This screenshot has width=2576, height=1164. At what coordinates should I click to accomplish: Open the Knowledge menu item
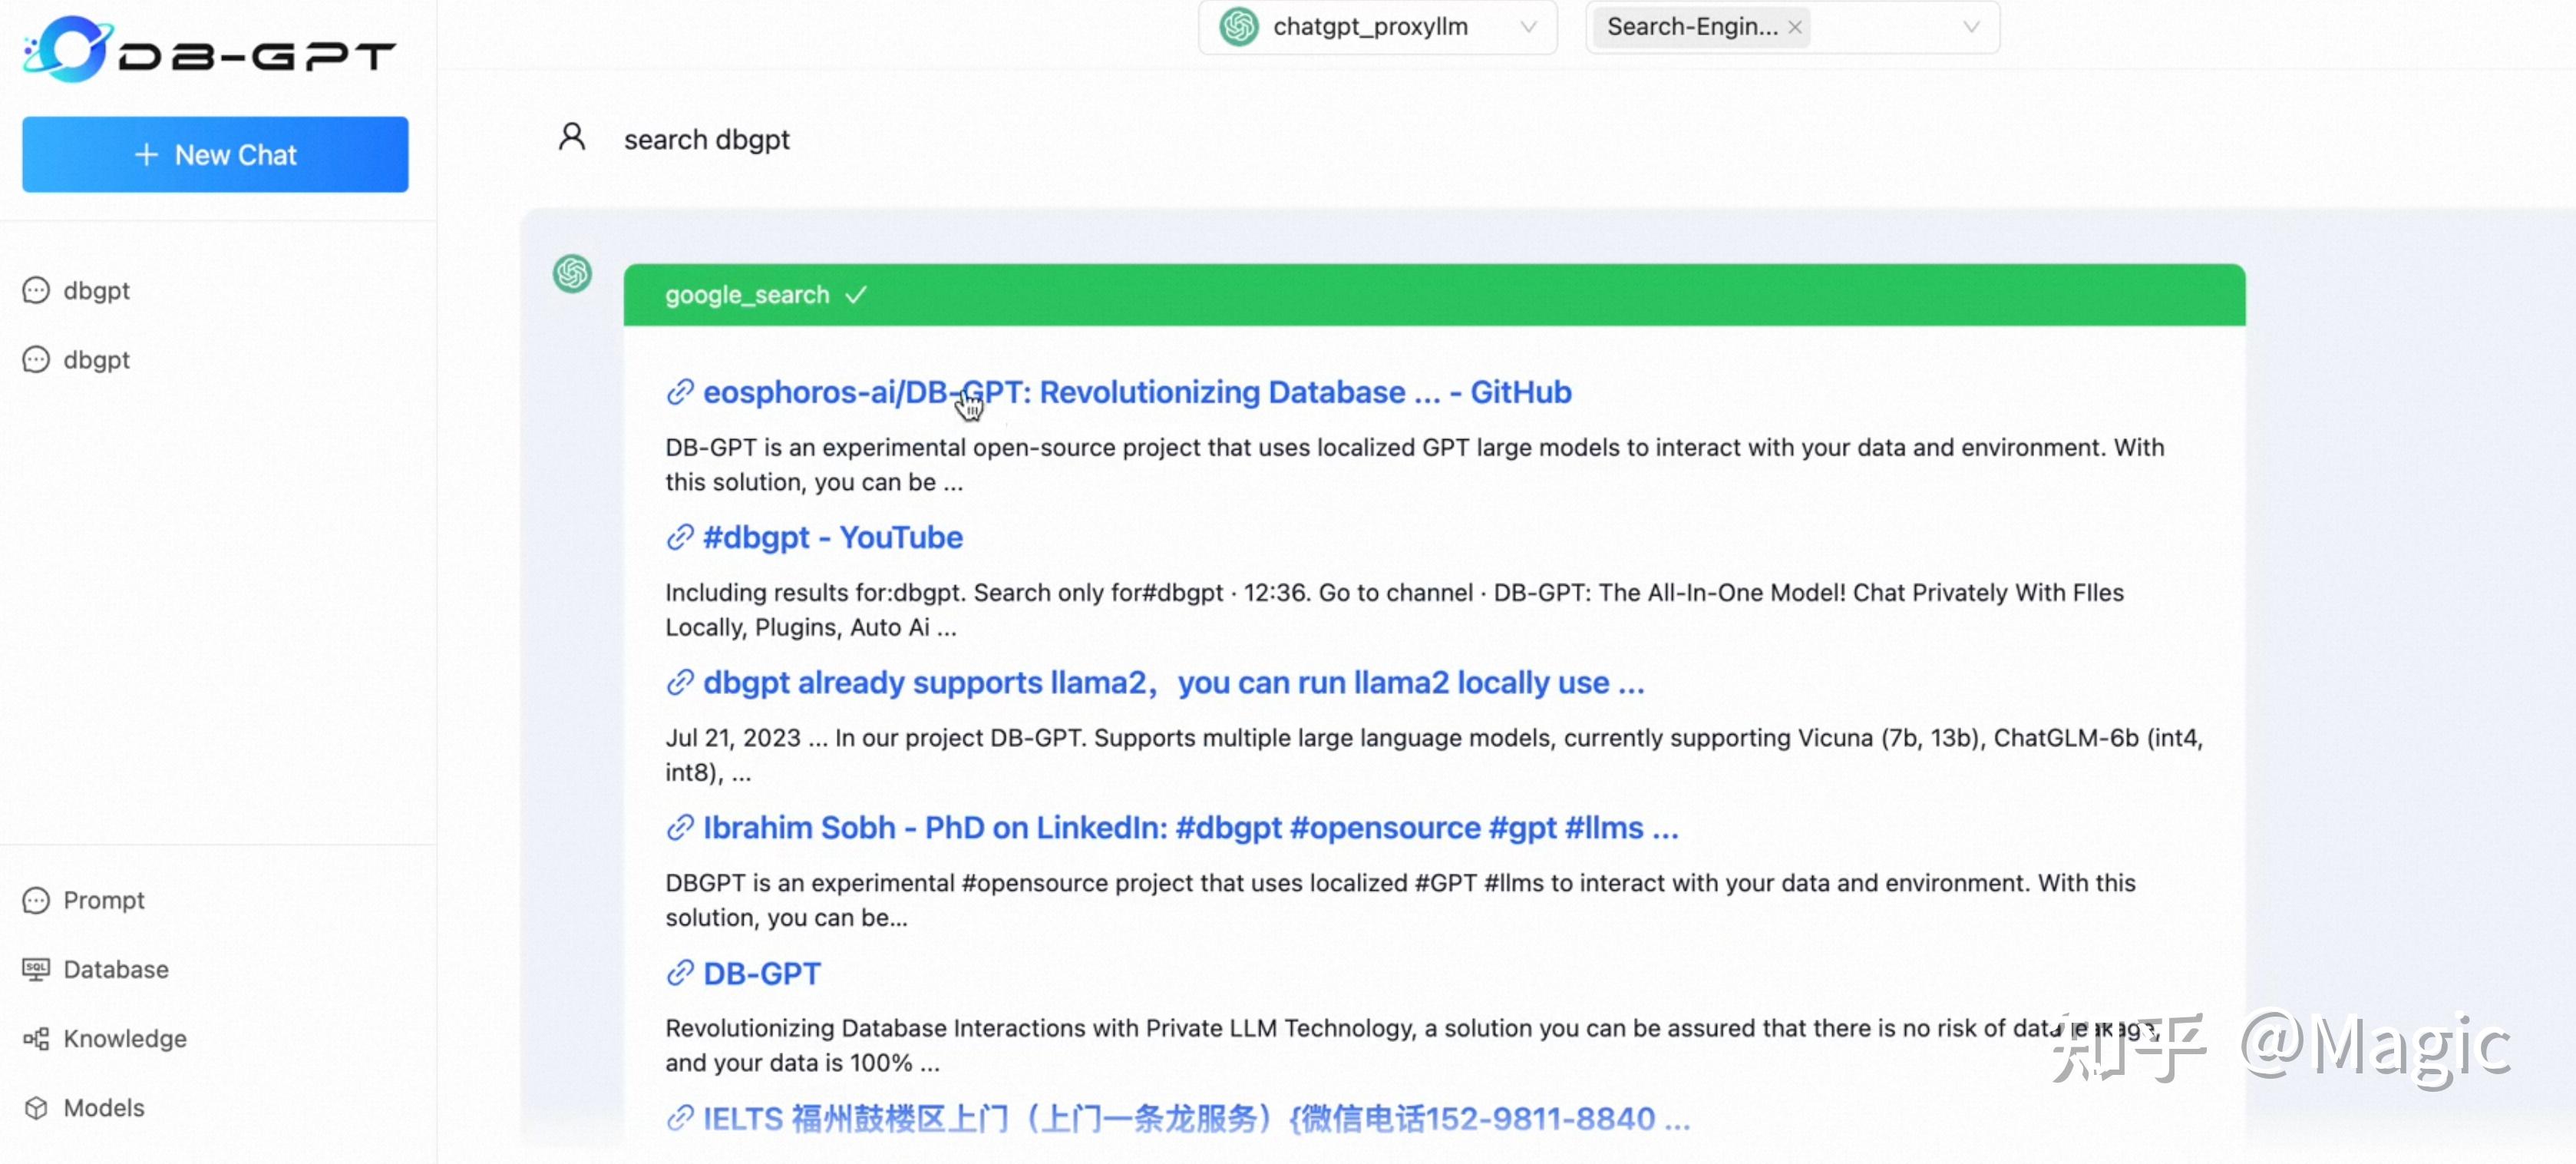pyautogui.click(x=124, y=1038)
